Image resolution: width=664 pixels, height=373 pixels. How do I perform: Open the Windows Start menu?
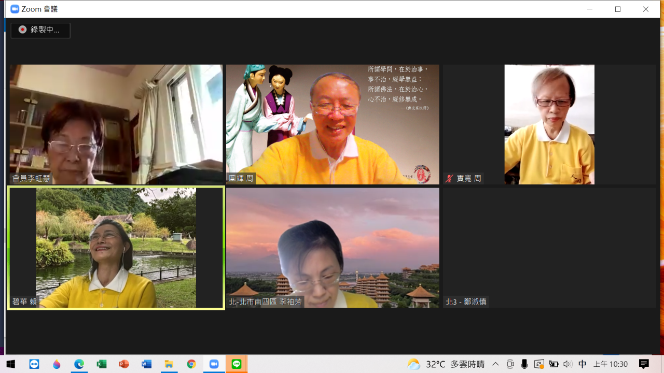(10, 364)
